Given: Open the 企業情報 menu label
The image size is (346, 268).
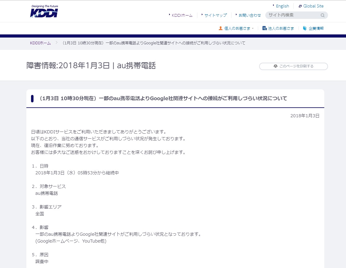Looking at the screenshot, I should point(316,28).
